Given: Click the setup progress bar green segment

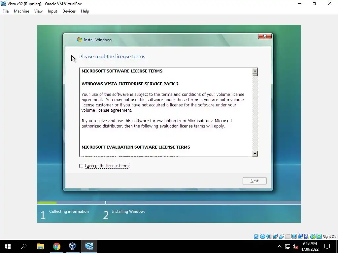Looking at the screenshot, I should 47,203.
